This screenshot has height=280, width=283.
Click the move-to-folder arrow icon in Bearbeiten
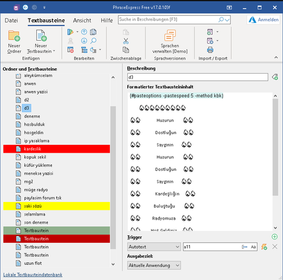pyautogui.click(x=93, y=50)
